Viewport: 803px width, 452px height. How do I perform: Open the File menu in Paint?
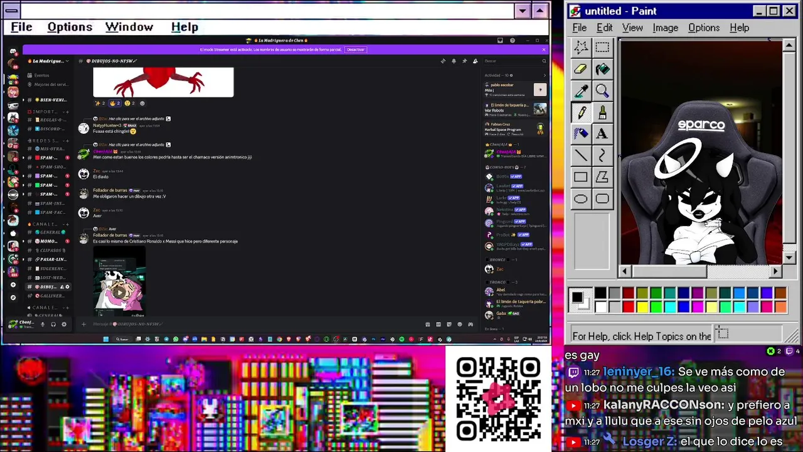[579, 28]
